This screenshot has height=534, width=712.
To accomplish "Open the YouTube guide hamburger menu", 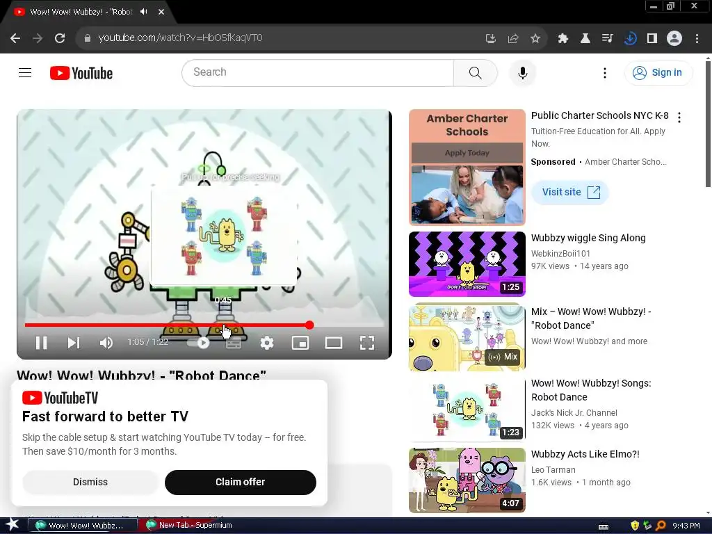I will click(x=25, y=72).
